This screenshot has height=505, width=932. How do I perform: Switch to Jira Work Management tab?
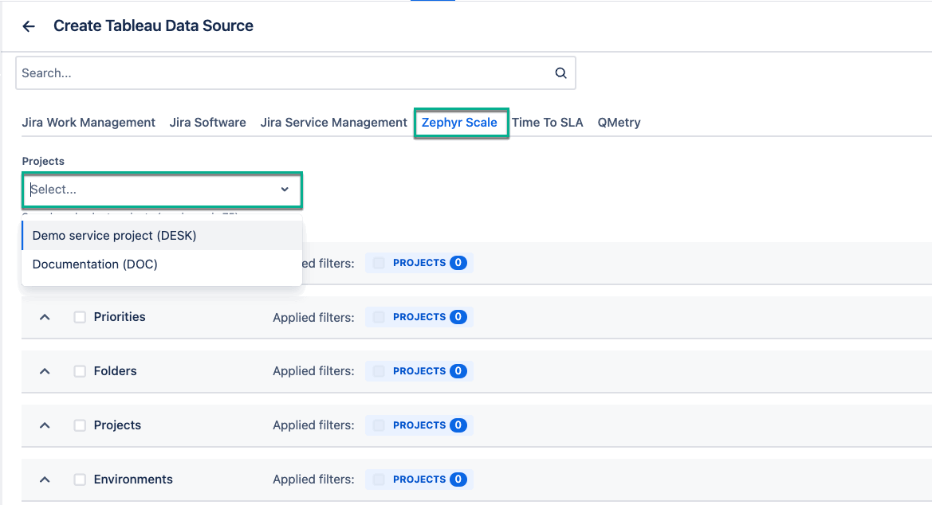pyautogui.click(x=88, y=123)
